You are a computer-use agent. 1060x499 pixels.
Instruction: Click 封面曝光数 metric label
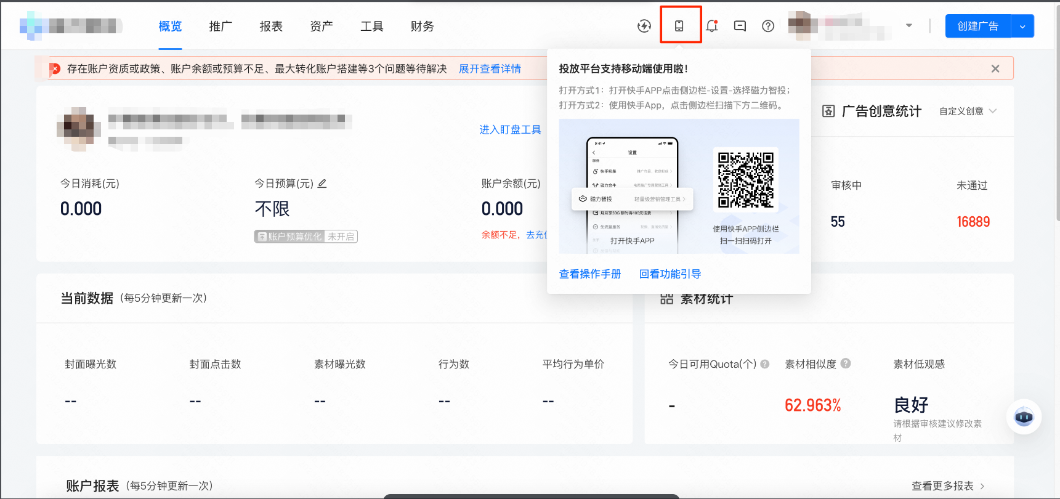pyautogui.click(x=91, y=364)
